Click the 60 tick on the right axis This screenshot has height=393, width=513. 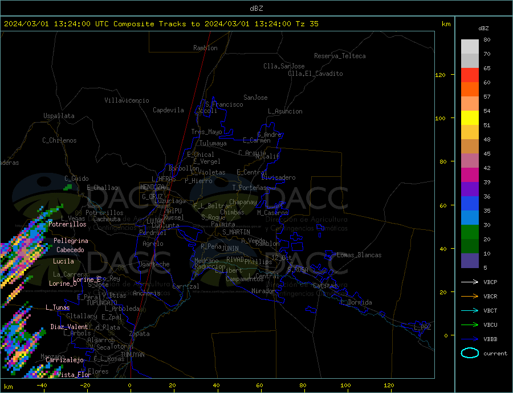[x=443, y=206]
